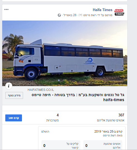Image resolution: width=137 pixels, height=150 pixels.
Task: Click the 4 מעורבויות engagements statistic
Action: [53, 117]
